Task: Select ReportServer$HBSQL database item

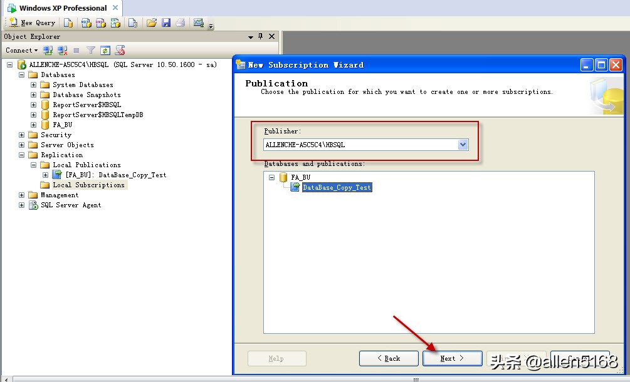Action: coord(87,105)
